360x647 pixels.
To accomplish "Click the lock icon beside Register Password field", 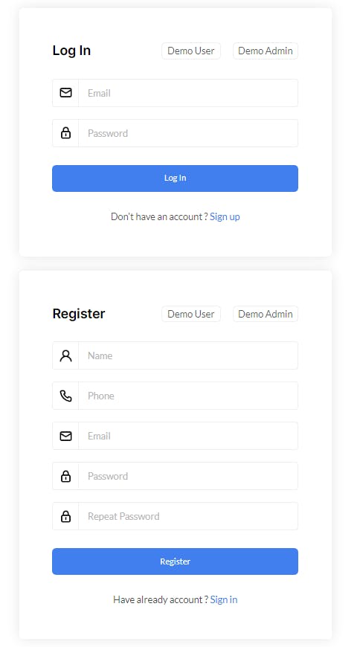I will (65, 476).
